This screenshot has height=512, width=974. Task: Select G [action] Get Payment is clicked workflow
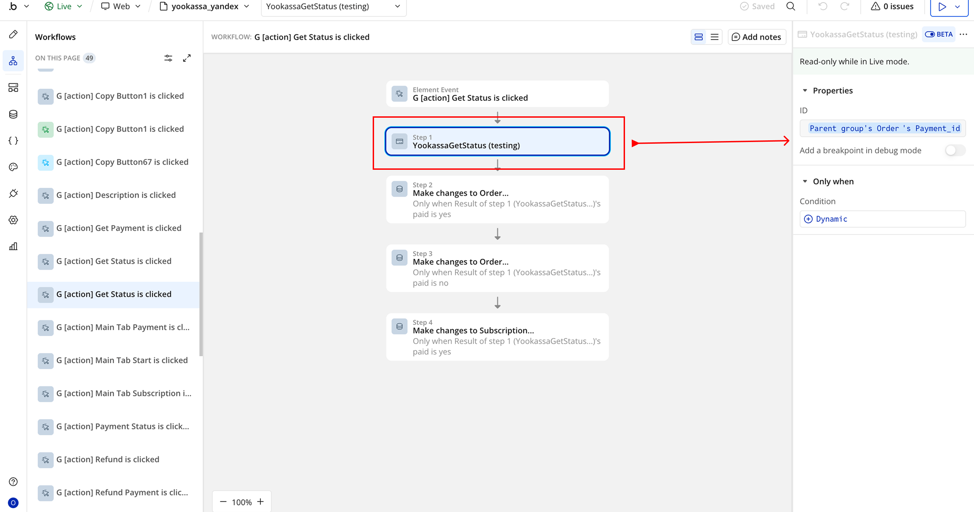coord(119,228)
